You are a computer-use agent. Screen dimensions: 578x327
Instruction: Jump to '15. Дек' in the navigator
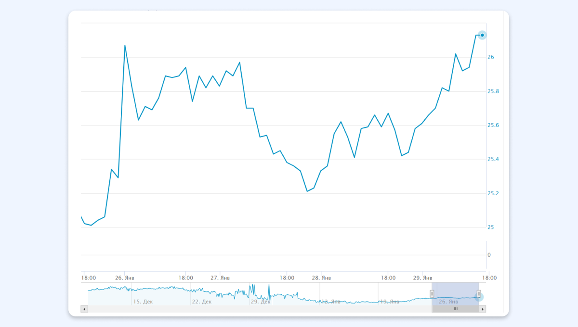143,302
